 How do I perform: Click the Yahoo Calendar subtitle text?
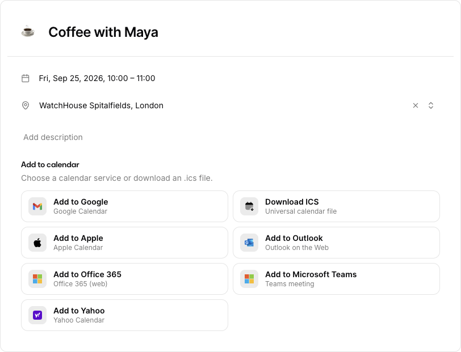pyautogui.click(x=79, y=320)
